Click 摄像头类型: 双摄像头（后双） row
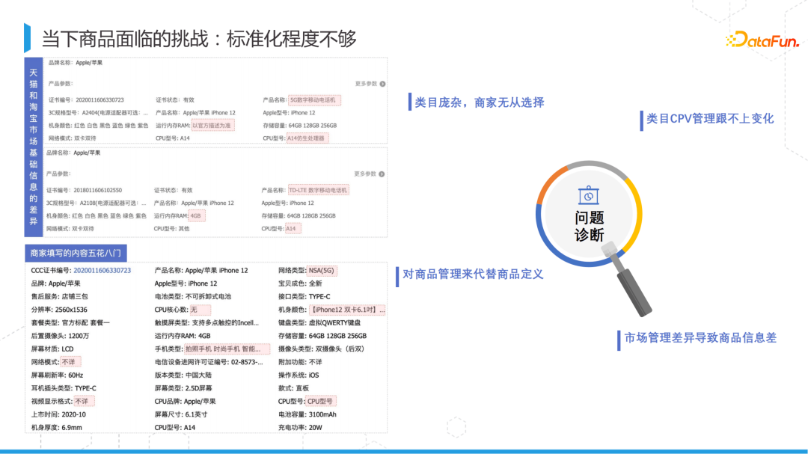The image size is (808, 454). coord(322,349)
